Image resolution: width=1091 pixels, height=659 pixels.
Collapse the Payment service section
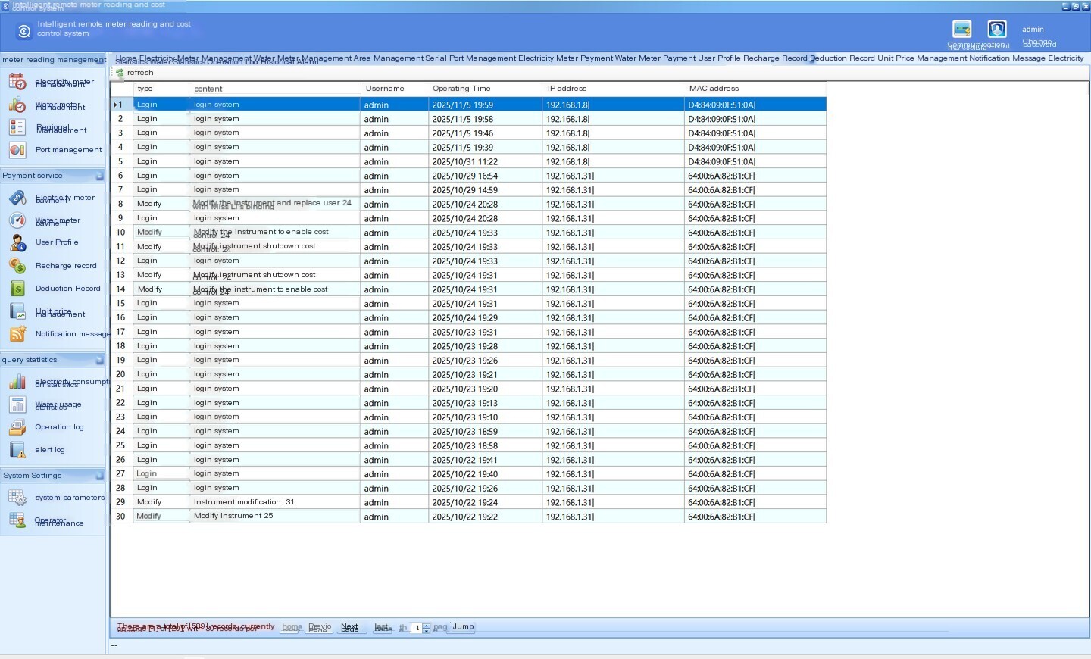pyautogui.click(x=99, y=176)
